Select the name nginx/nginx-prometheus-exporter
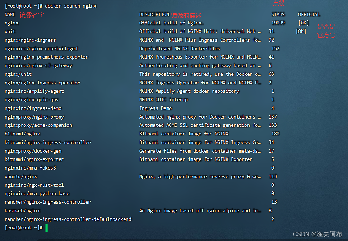 click(x=46, y=57)
